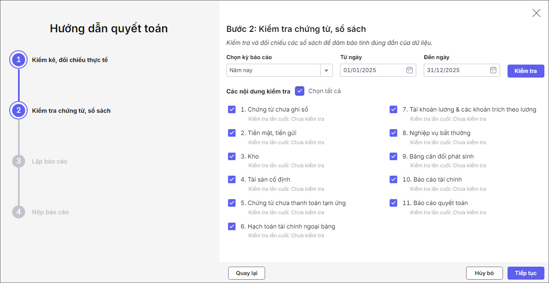Go to step 1 circle icon
This screenshot has width=549, height=283.
pos(18,60)
